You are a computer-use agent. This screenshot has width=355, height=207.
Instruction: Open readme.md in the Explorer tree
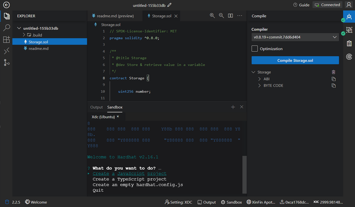50,49
